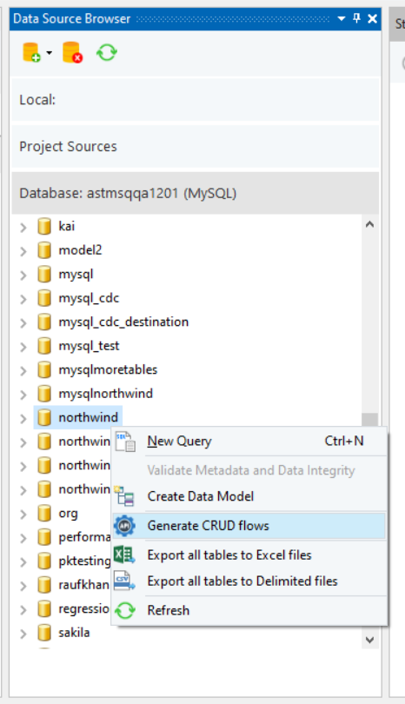This screenshot has width=405, height=704.
Task: Expand the kai database node
Action: pos(23,228)
